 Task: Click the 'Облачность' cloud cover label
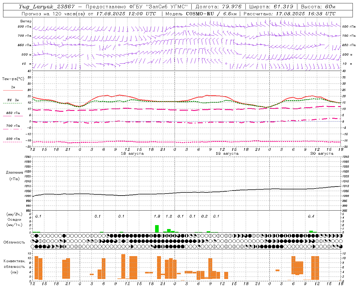pyautogui.click(x=14, y=242)
